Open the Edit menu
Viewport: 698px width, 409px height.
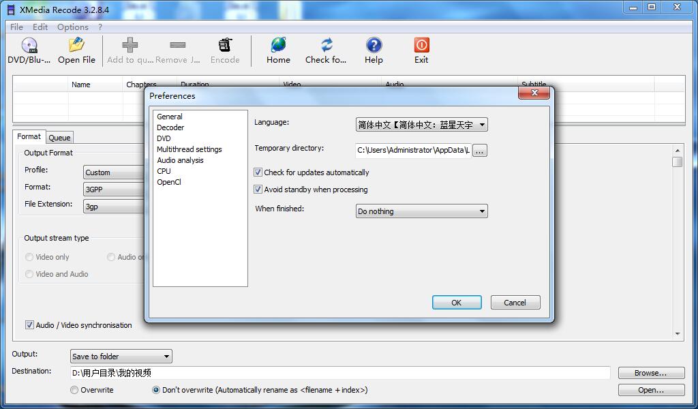40,27
